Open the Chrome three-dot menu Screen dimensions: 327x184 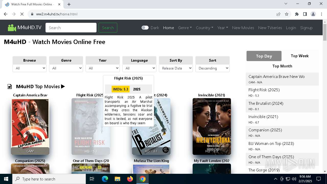tap(321, 14)
